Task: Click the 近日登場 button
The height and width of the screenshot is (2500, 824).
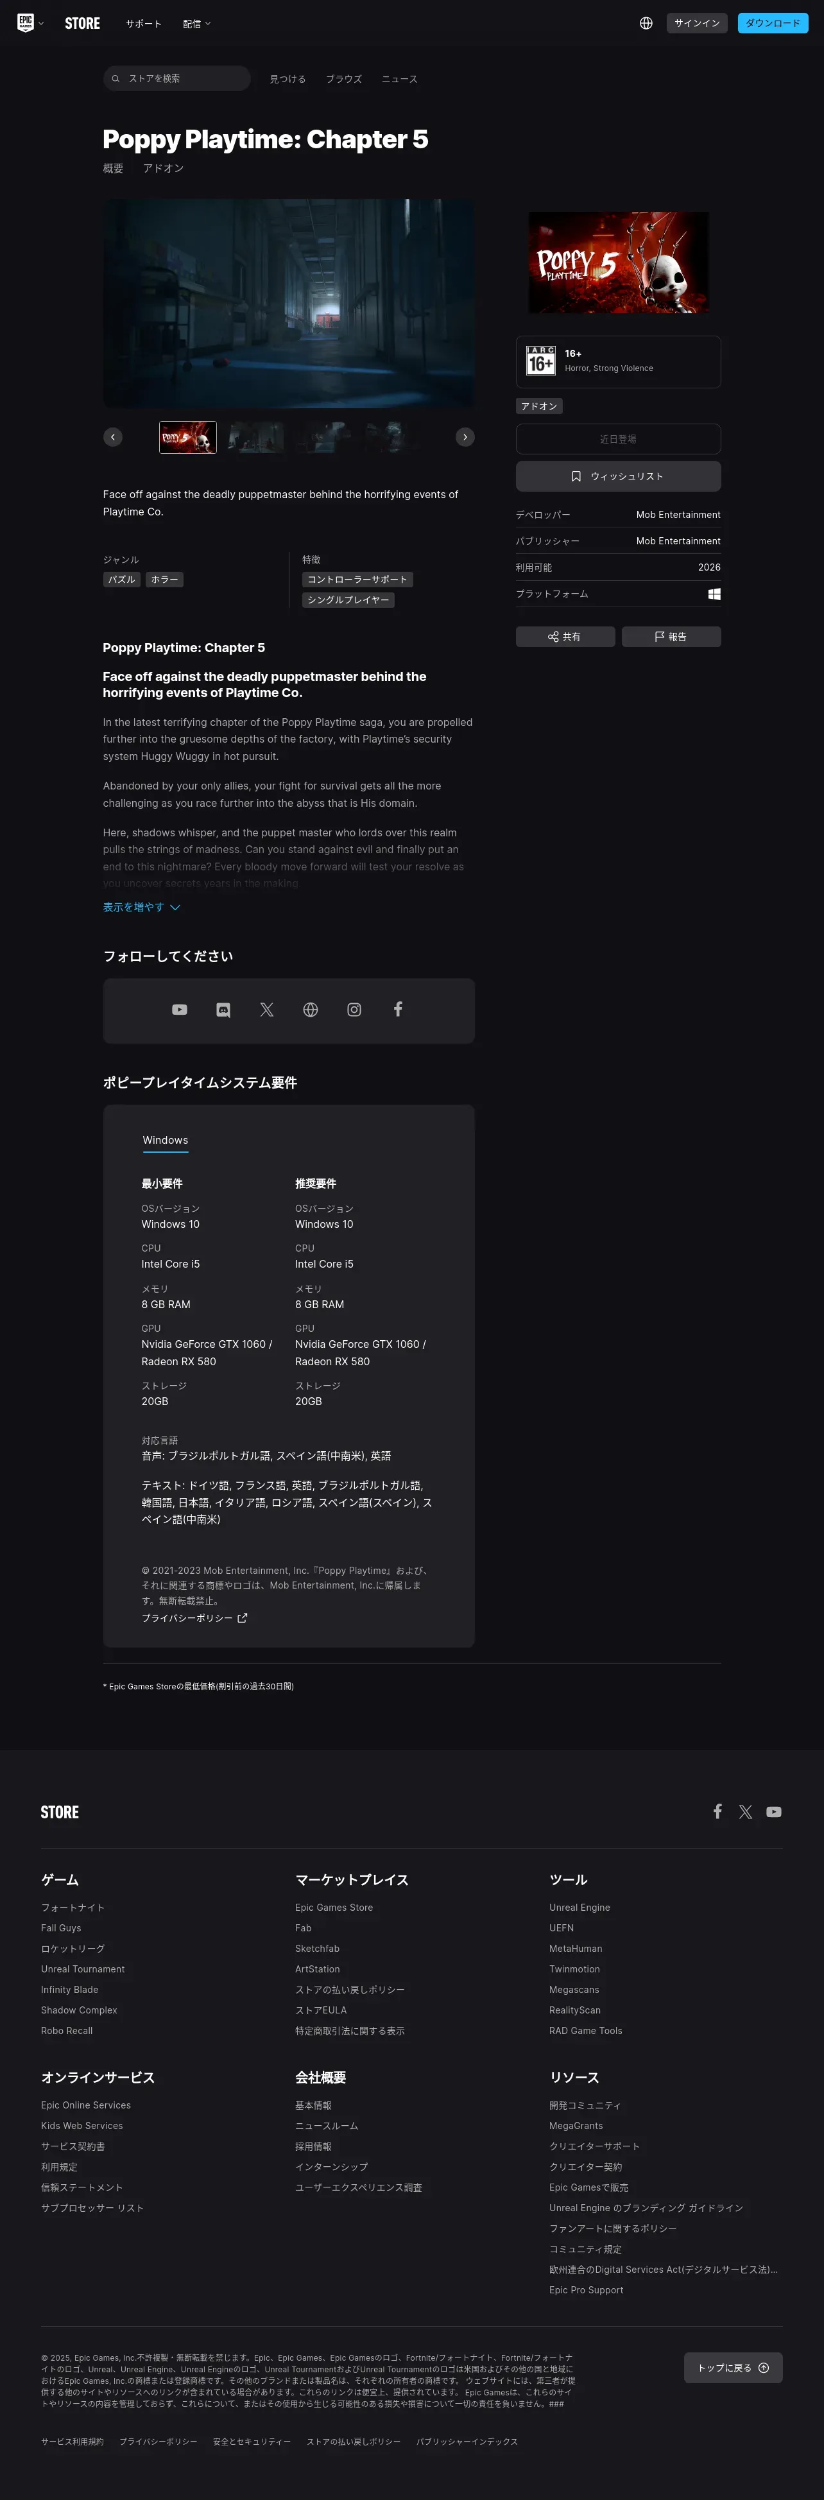Action: [x=618, y=438]
